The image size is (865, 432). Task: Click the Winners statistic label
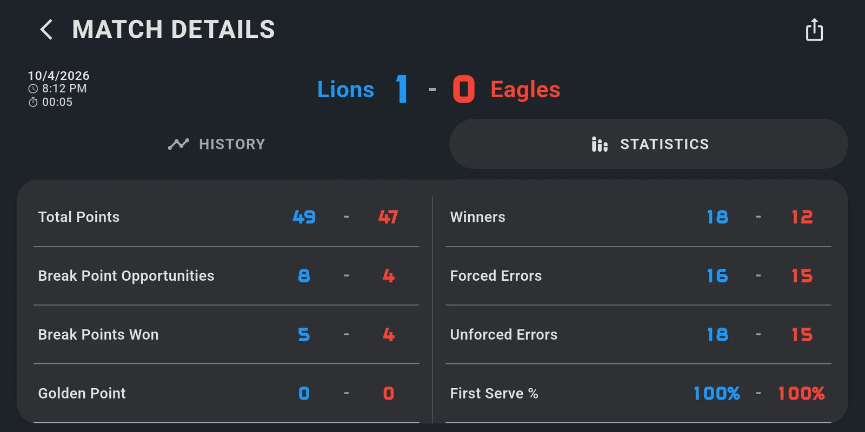[x=477, y=217]
